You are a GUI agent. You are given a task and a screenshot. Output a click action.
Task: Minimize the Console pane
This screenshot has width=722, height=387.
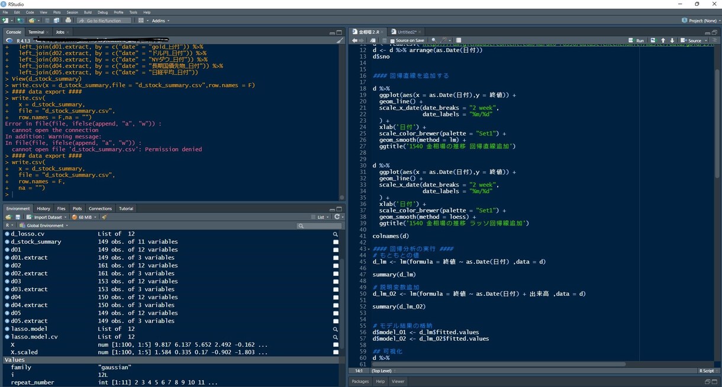point(332,32)
